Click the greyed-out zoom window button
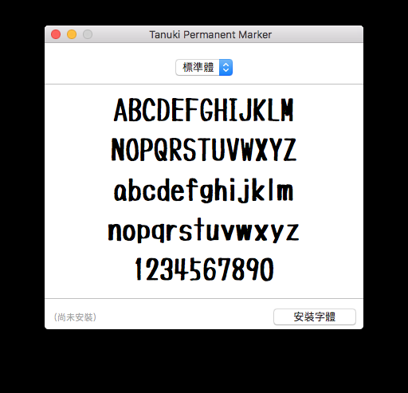408x393 pixels. [x=88, y=34]
